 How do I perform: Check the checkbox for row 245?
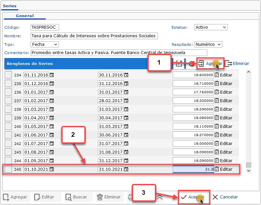[8, 169]
